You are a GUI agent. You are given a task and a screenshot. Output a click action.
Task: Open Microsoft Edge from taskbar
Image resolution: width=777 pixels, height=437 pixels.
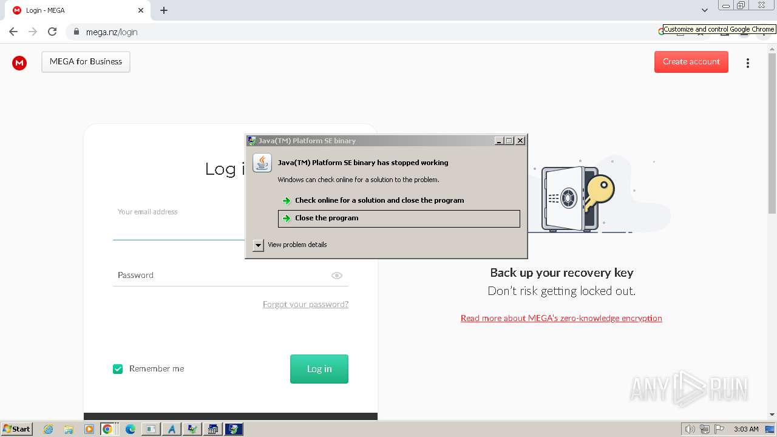click(131, 429)
